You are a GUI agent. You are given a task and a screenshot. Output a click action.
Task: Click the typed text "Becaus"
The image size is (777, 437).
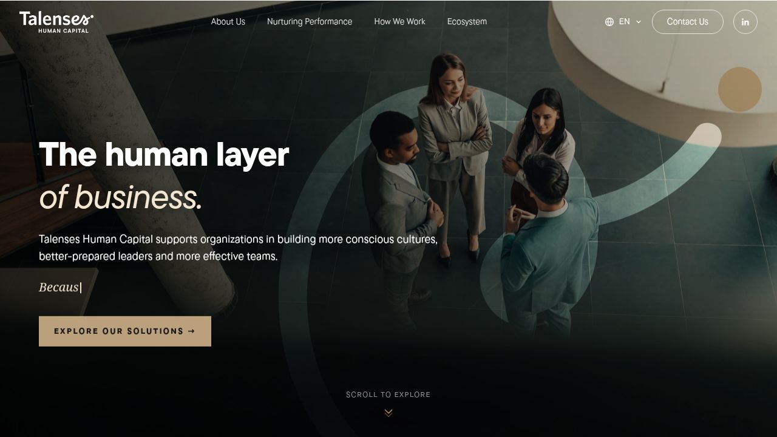point(59,287)
